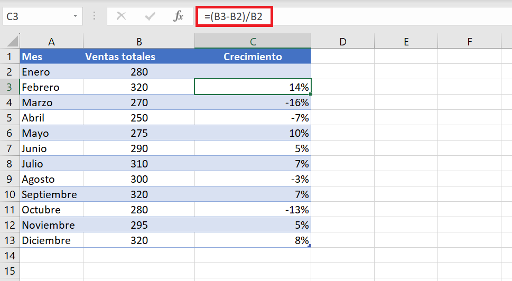The width and height of the screenshot is (512, 281).
Task: Select the cell containing 'Enero'
Action: [51, 72]
